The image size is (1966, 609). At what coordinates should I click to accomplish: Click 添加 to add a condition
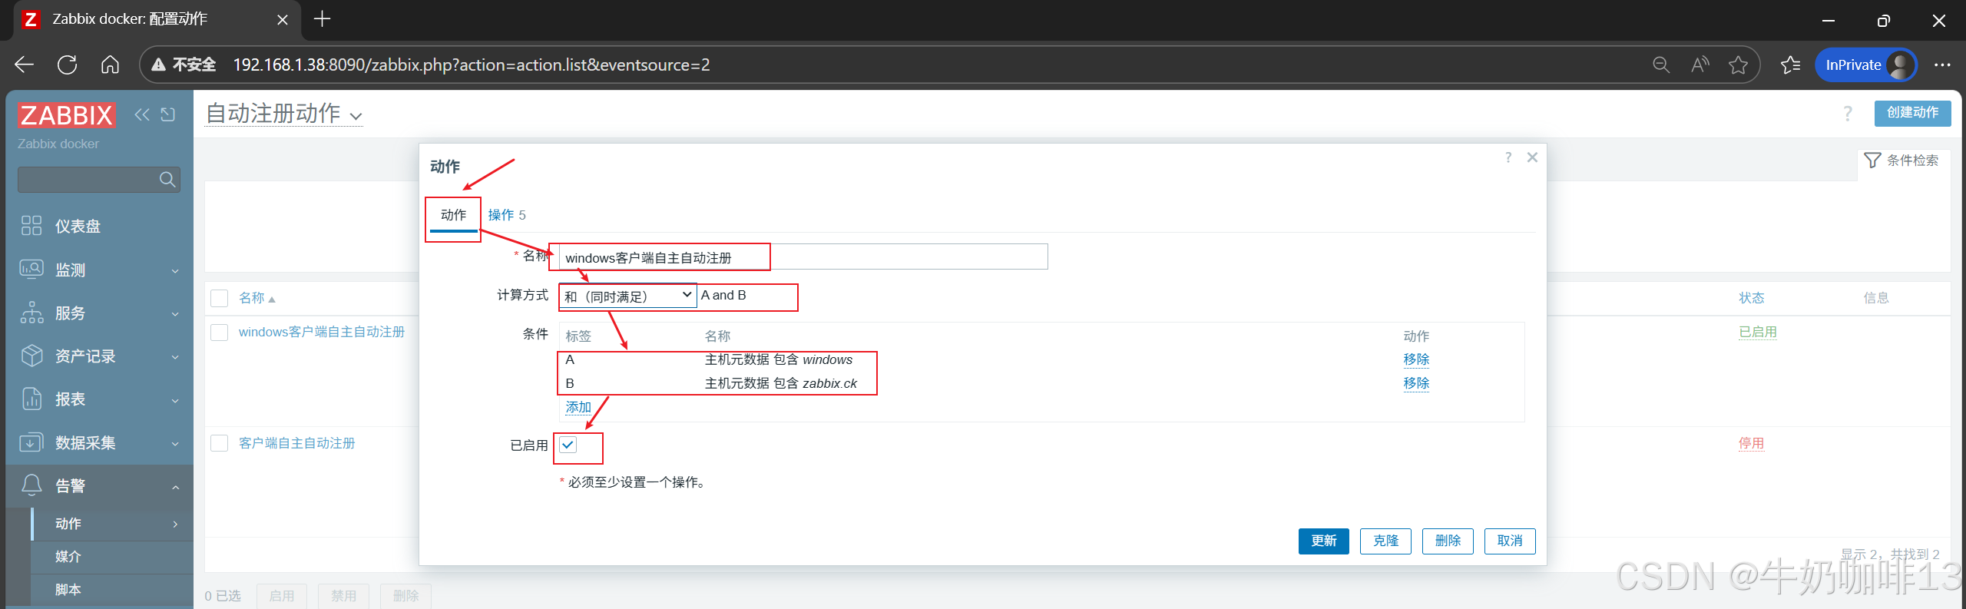[x=578, y=407]
